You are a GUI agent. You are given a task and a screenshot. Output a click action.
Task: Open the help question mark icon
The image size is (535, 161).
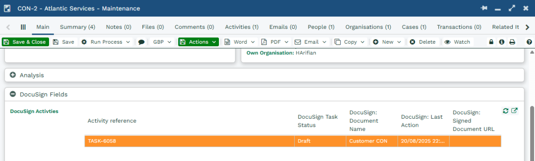tap(529, 42)
